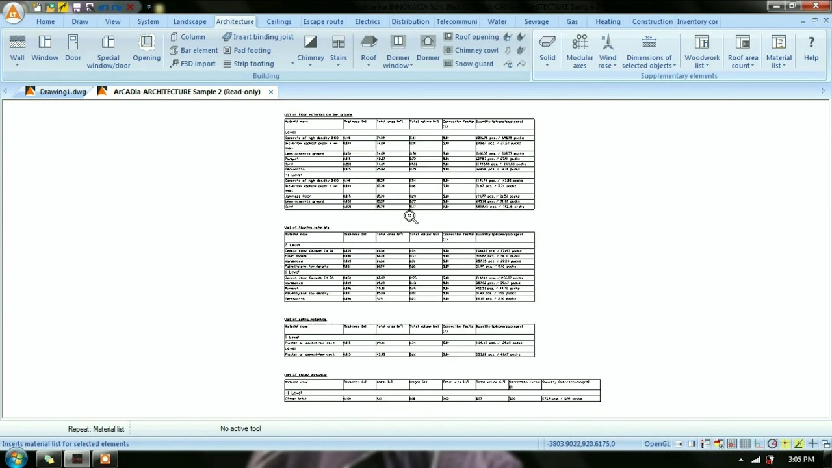Open the Water tab
This screenshot has width=832, height=468.
(x=497, y=21)
